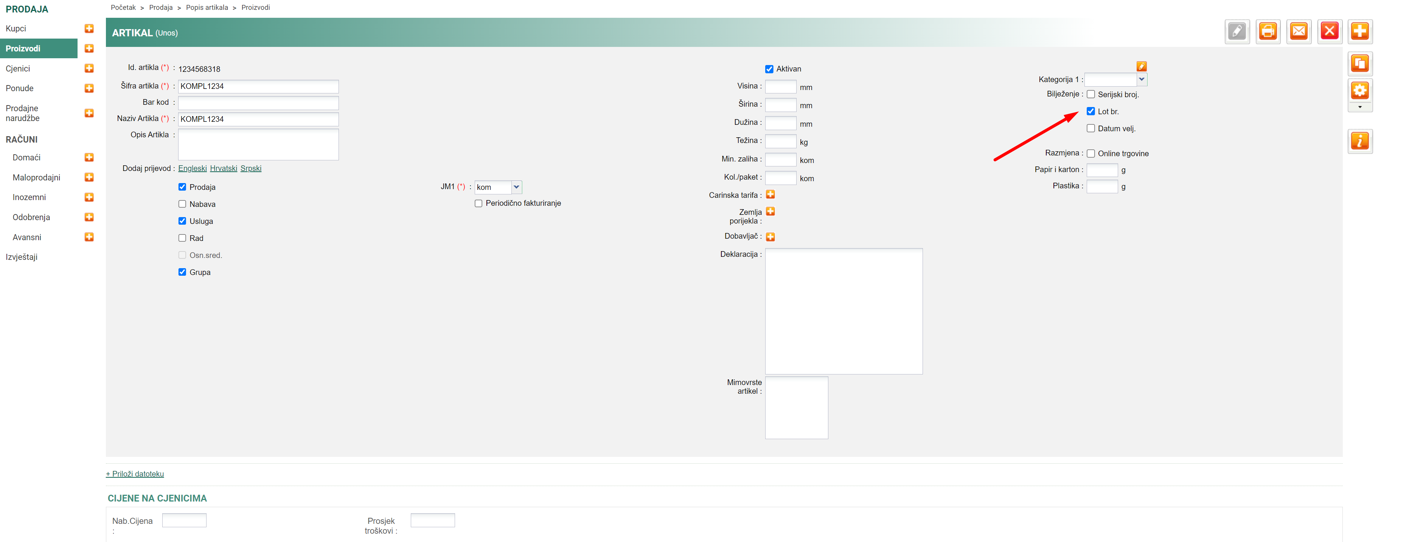This screenshot has width=1409, height=542.
Task: Enable the Nabava checkbox
Action: 182,204
